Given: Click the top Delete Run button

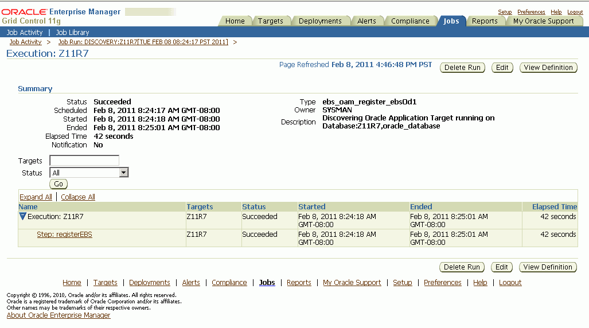Looking at the screenshot, I should pyautogui.click(x=462, y=68).
